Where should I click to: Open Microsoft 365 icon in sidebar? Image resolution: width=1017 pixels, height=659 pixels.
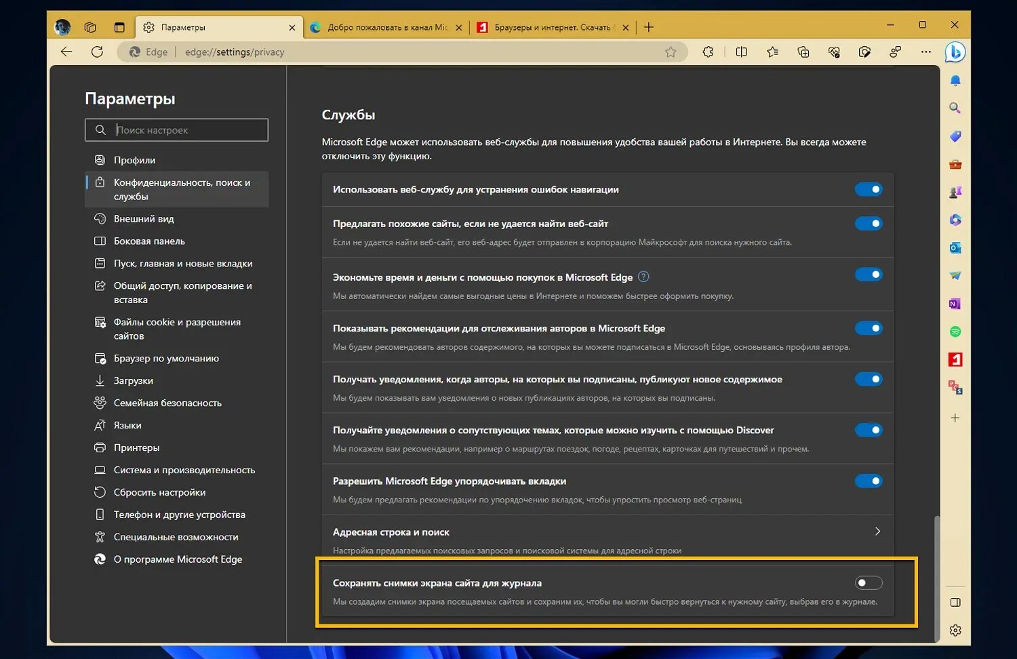[955, 220]
